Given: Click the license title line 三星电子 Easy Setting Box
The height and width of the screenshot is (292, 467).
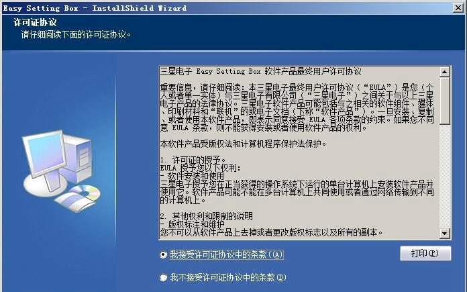Looking at the screenshot, I should point(260,72).
